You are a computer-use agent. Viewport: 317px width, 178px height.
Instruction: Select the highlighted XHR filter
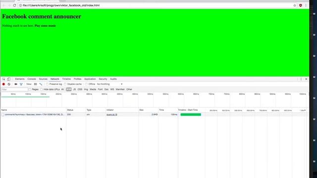pyautogui.click(x=69, y=89)
